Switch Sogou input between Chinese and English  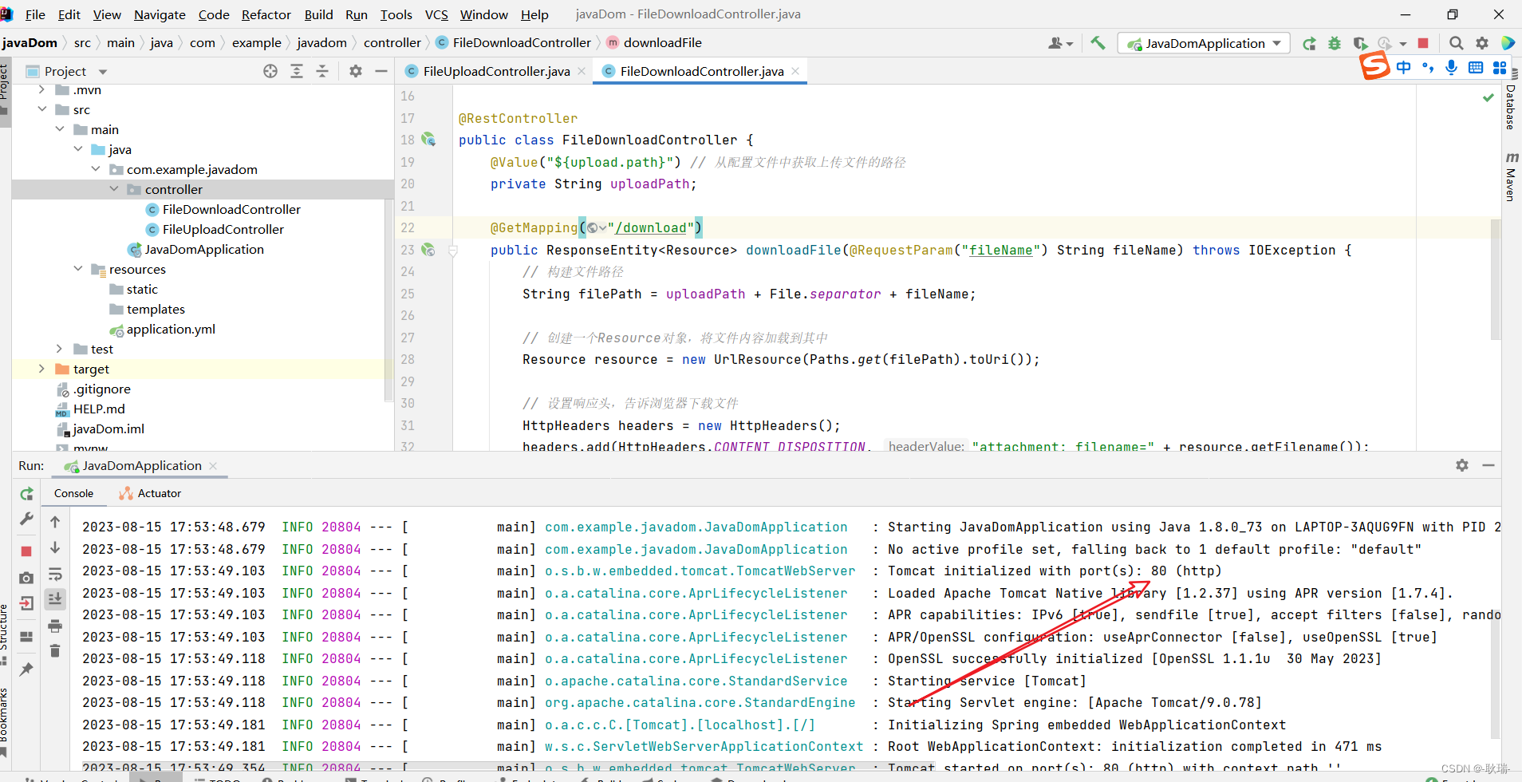point(1404,67)
